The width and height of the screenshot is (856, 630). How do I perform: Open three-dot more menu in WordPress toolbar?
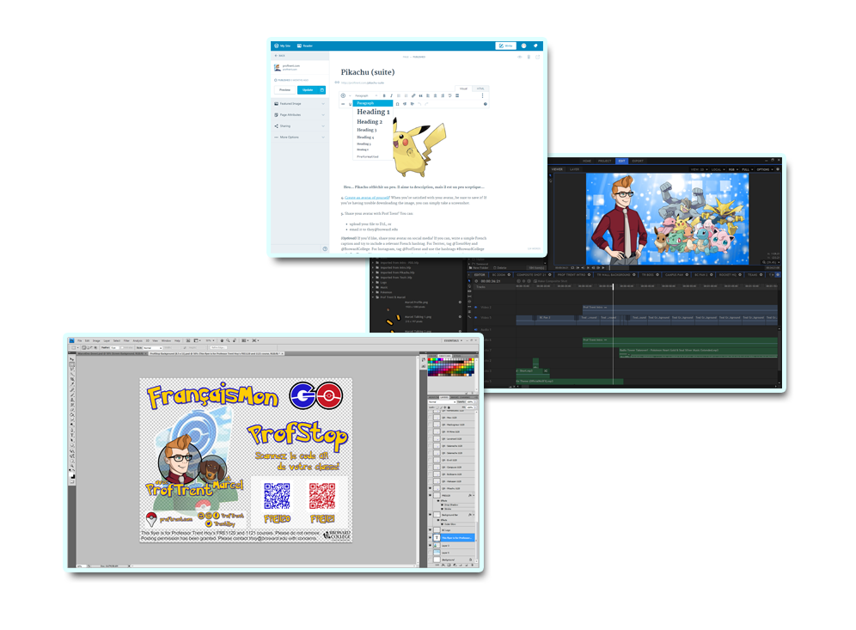coord(482,95)
